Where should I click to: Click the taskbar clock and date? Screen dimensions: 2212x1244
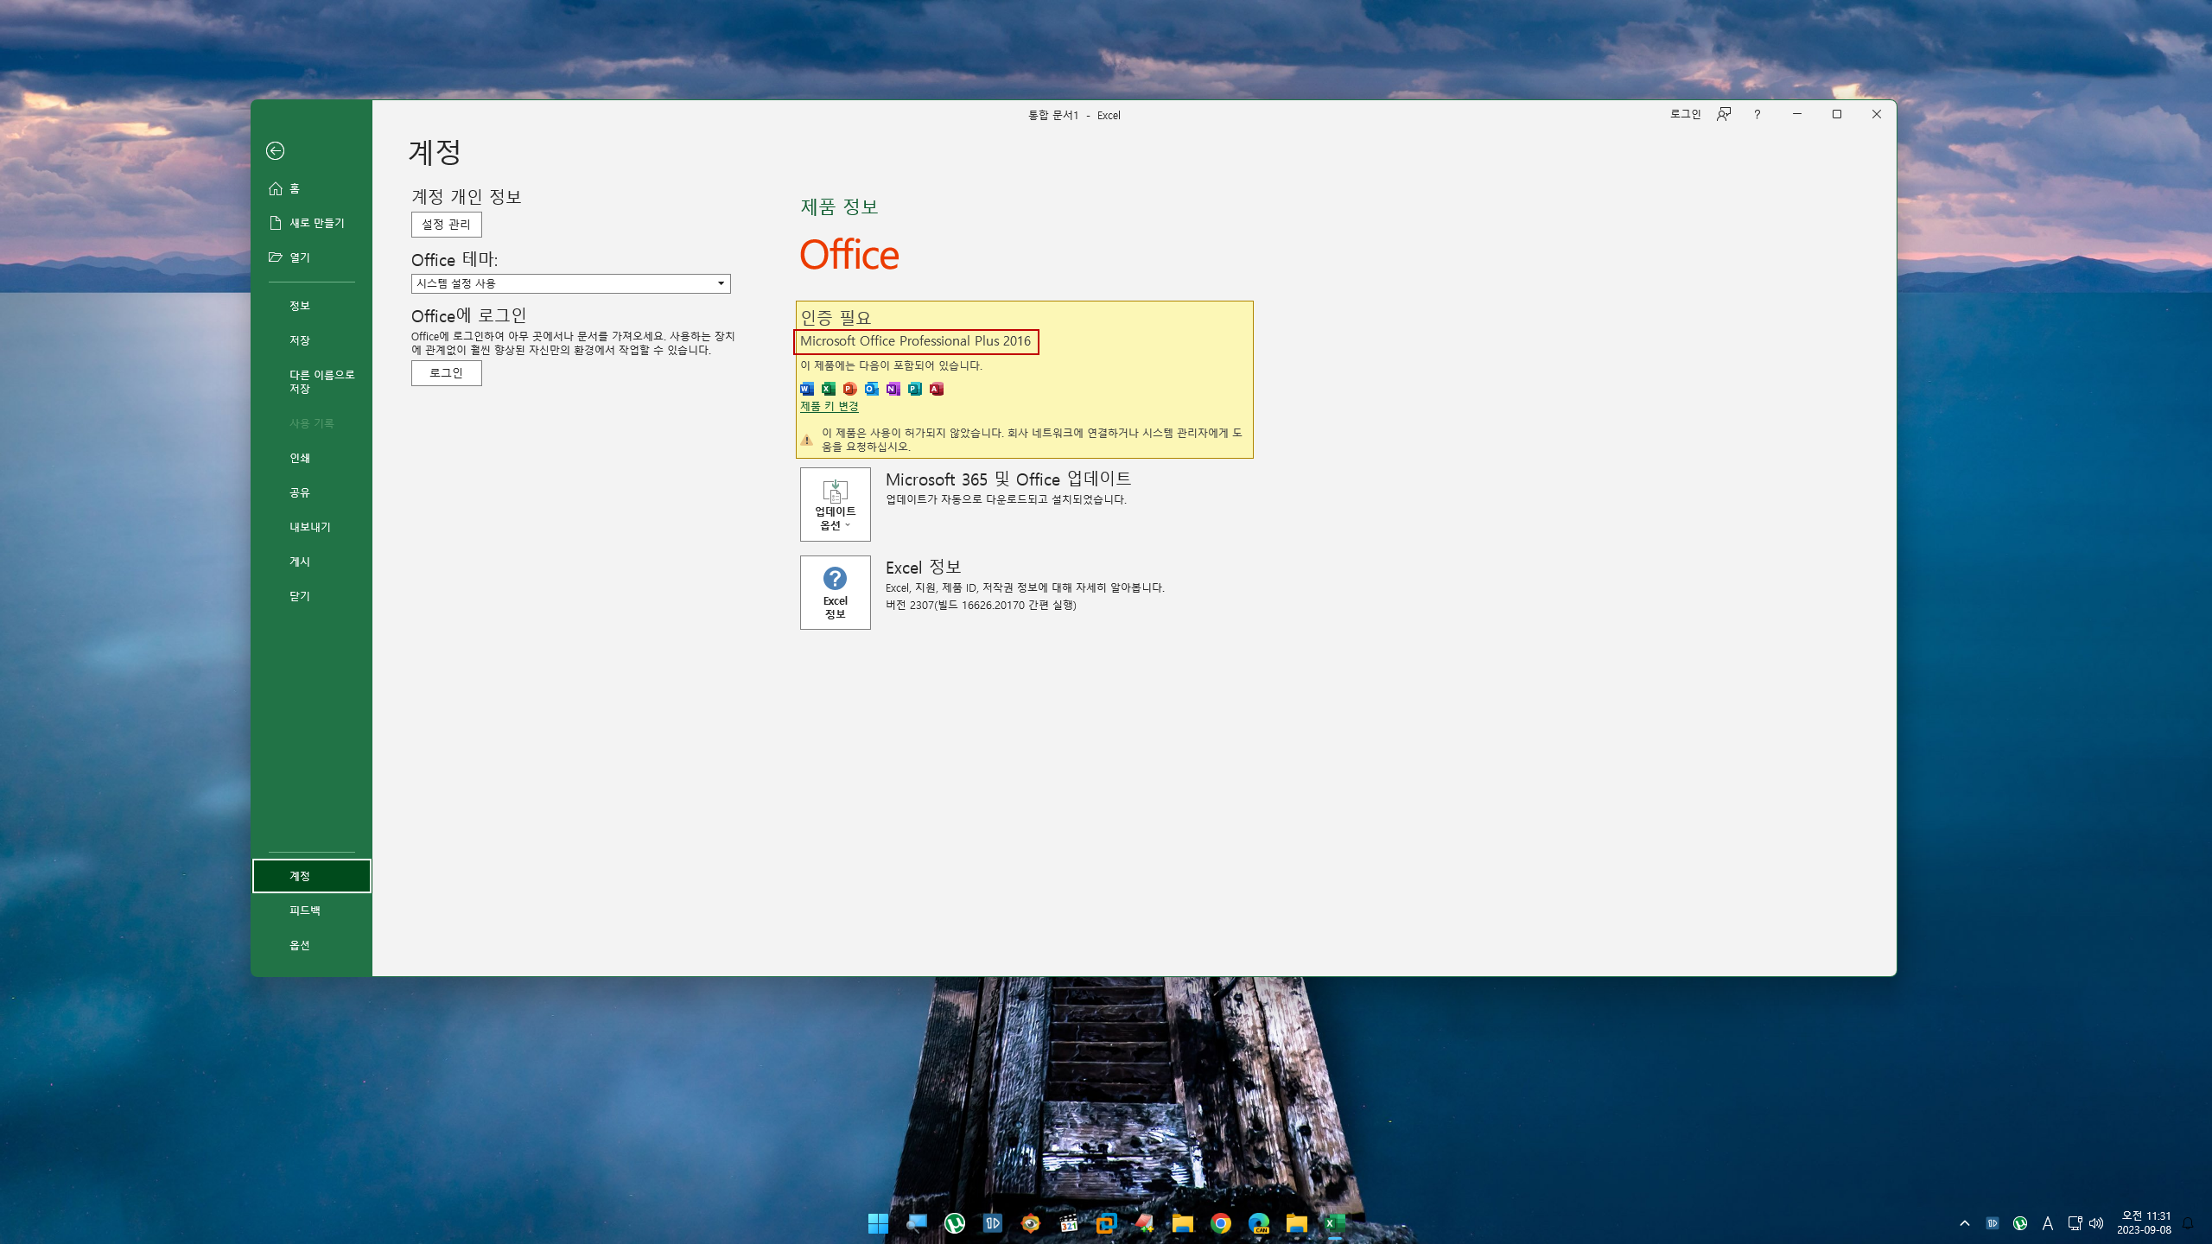point(2143,1222)
